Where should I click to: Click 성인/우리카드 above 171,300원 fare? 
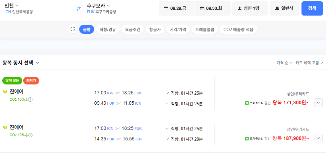[x=298, y=94]
